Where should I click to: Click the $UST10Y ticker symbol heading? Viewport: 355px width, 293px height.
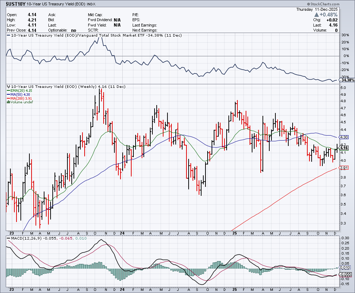[x=15, y=3]
